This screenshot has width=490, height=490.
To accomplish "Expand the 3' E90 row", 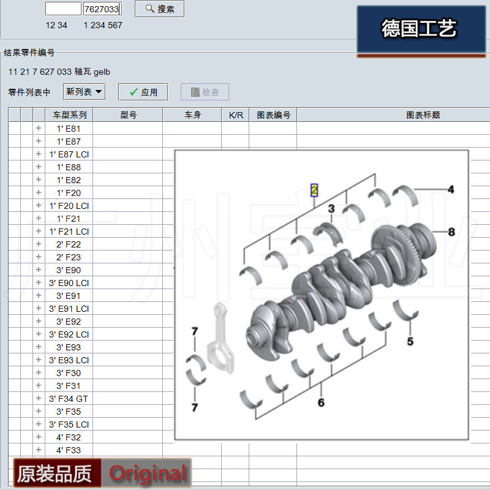I will pos(39,269).
